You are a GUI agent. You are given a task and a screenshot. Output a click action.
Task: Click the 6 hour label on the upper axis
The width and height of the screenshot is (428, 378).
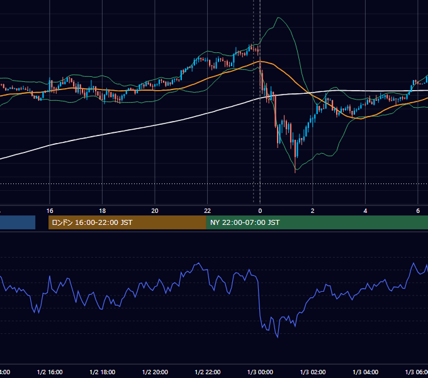pos(418,211)
